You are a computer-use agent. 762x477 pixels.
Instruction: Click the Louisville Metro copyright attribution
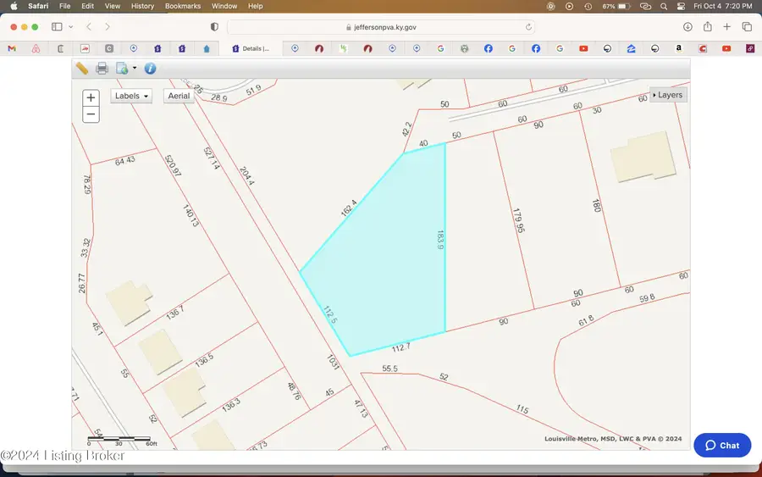click(613, 439)
